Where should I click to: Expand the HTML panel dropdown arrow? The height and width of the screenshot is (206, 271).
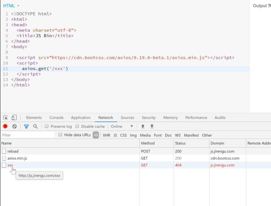[18, 6]
